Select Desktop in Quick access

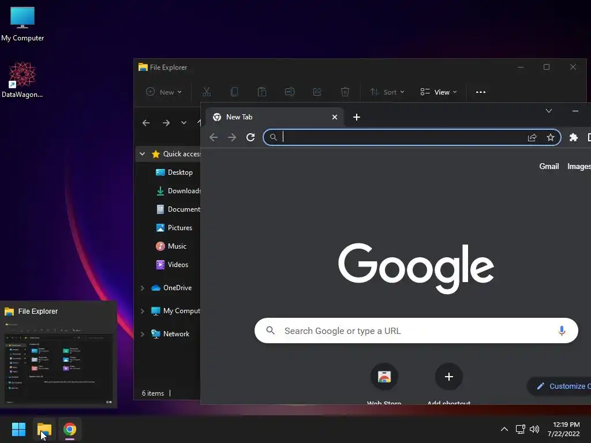pyautogui.click(x=174, y=172)
